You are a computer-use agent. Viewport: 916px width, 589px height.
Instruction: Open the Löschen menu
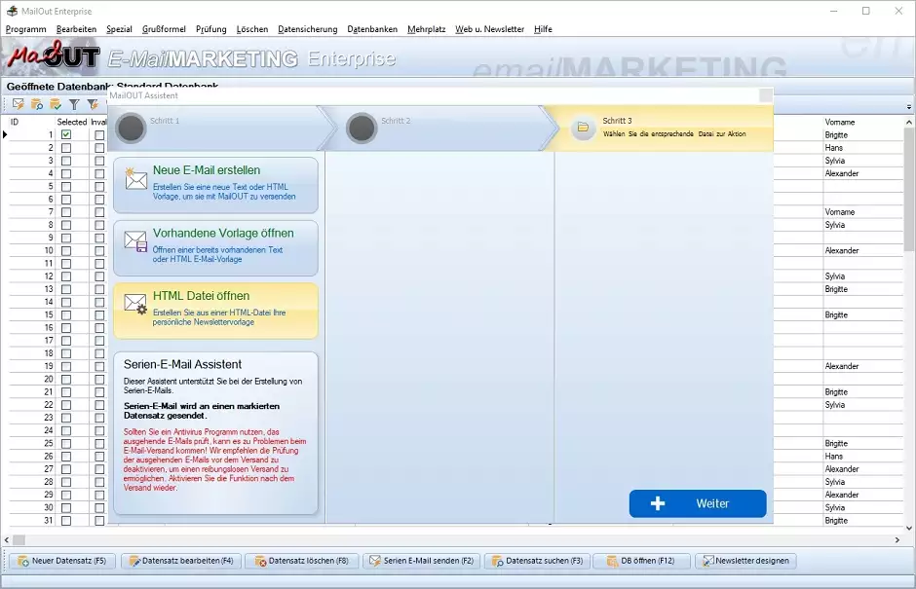(x=252, y=29)
